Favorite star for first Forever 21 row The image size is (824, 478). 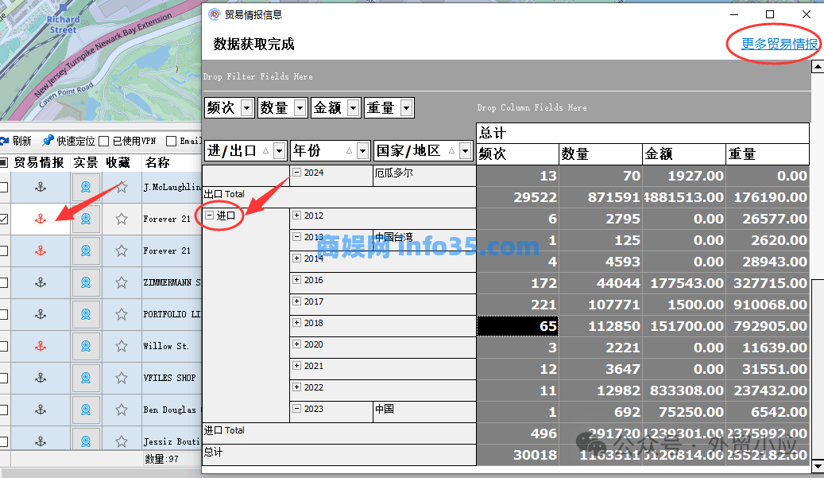click(x=122, y=219)
